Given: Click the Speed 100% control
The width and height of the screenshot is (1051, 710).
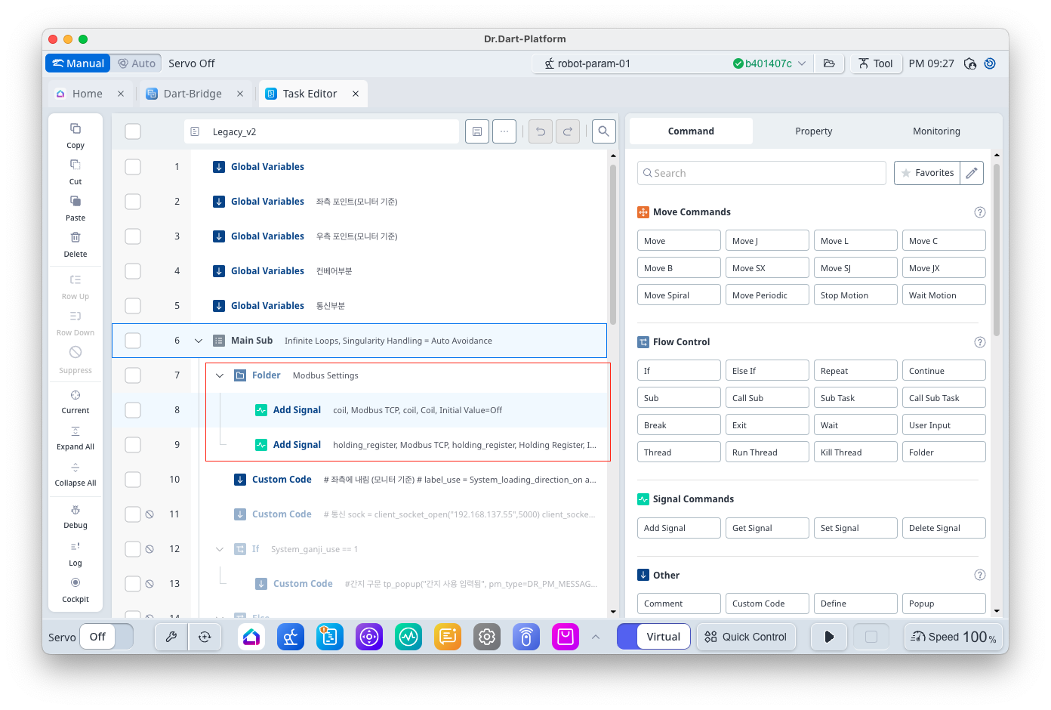Looking at the screenshot, I should (x=953, y=637).
